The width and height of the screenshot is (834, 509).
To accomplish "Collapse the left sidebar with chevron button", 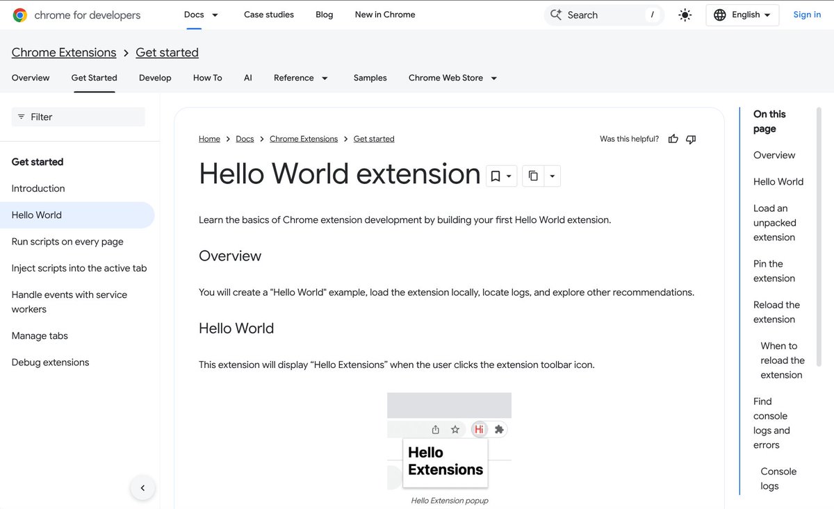I will [x=142, y=488].
